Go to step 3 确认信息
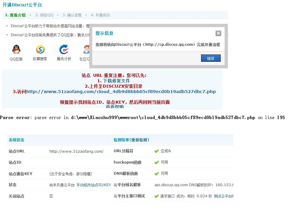Image resolution: width=290 pixels, height=216 pixels. tap(72, 15)
